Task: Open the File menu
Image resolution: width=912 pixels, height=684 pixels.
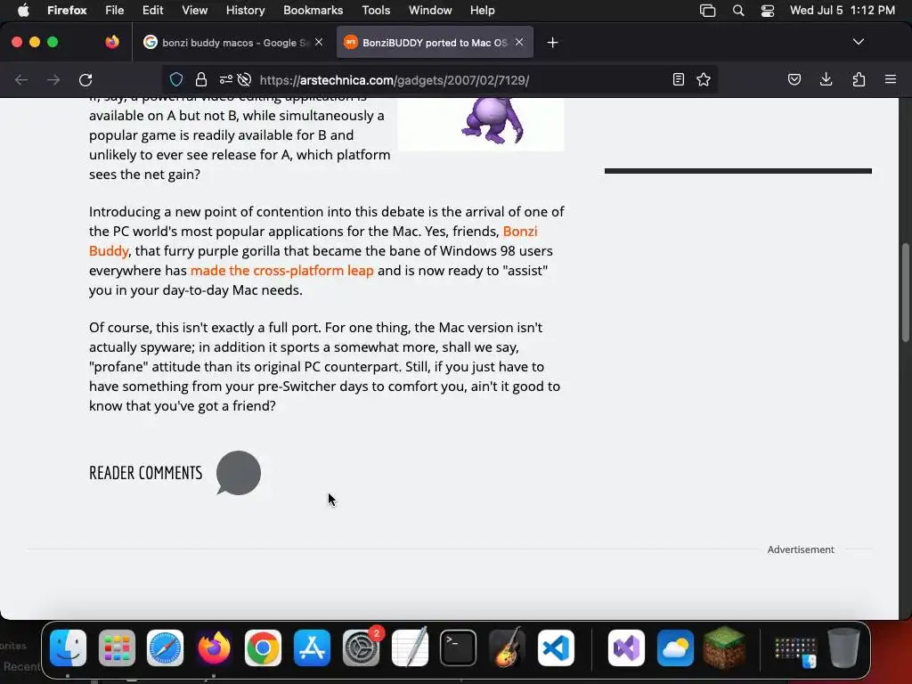Action: pos(115,11)
